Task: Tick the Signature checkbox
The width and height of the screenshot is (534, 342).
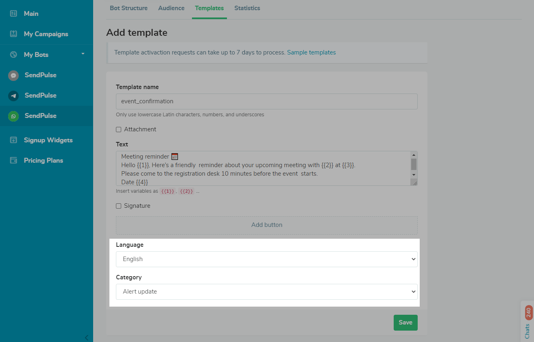Action: click(119, 206)
